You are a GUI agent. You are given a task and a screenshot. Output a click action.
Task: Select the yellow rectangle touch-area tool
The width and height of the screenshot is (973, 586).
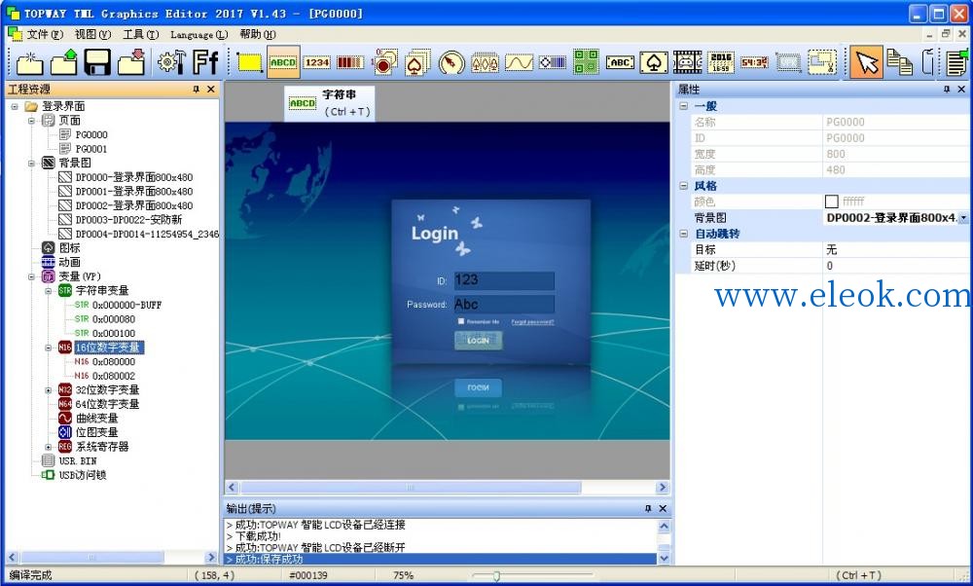pos(250,62)
